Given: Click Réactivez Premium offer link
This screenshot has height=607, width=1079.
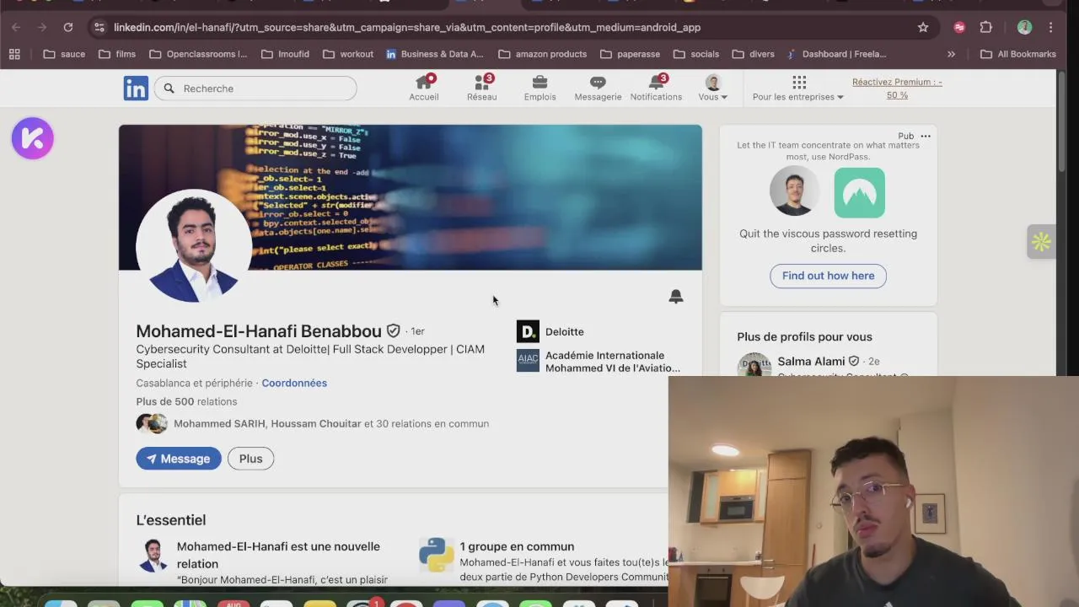Looking at the screenshot, I should tap(897, 89).
